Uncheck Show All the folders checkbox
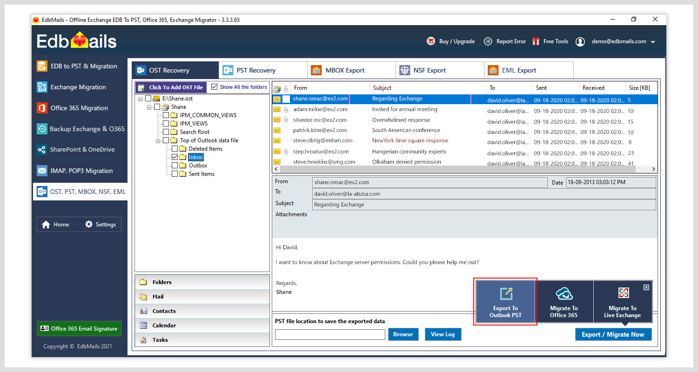 pos(215,87)
